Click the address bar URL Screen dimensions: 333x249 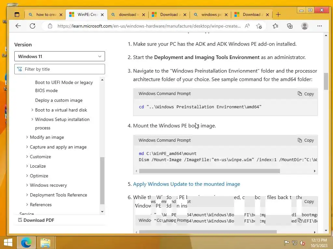pos(149,26)
